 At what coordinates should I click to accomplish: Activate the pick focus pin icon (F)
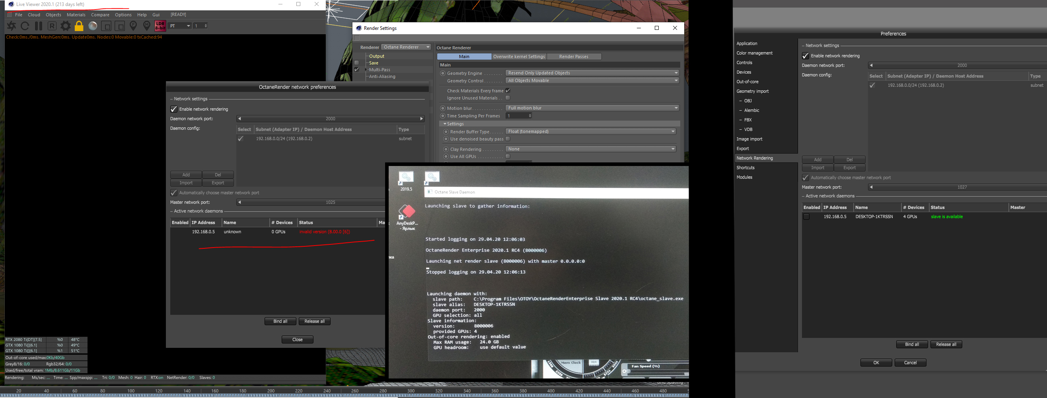133,26
